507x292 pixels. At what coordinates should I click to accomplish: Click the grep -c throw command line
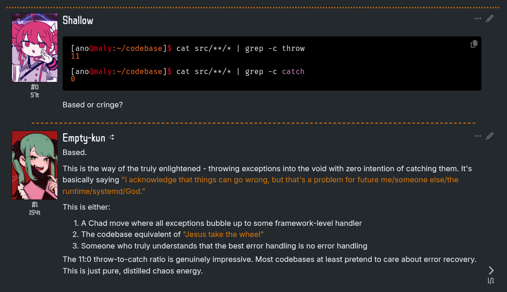188,49
